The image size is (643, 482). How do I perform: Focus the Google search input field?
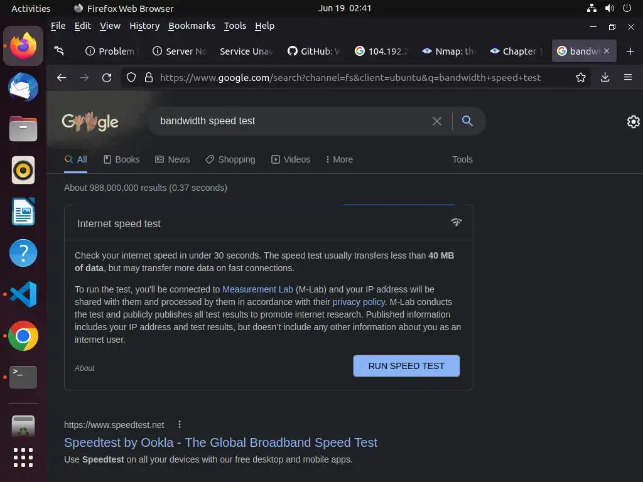point(291,121)
